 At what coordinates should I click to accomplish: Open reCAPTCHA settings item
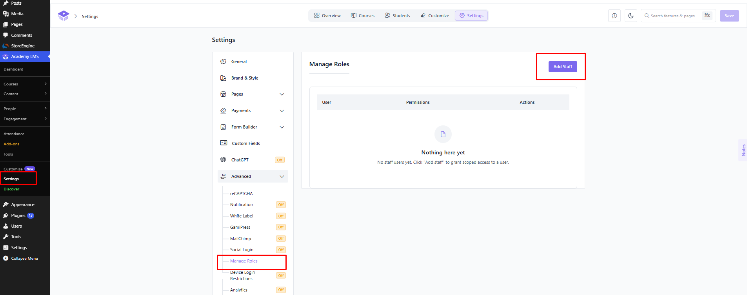pyautogui.click(x=242, y=194)
